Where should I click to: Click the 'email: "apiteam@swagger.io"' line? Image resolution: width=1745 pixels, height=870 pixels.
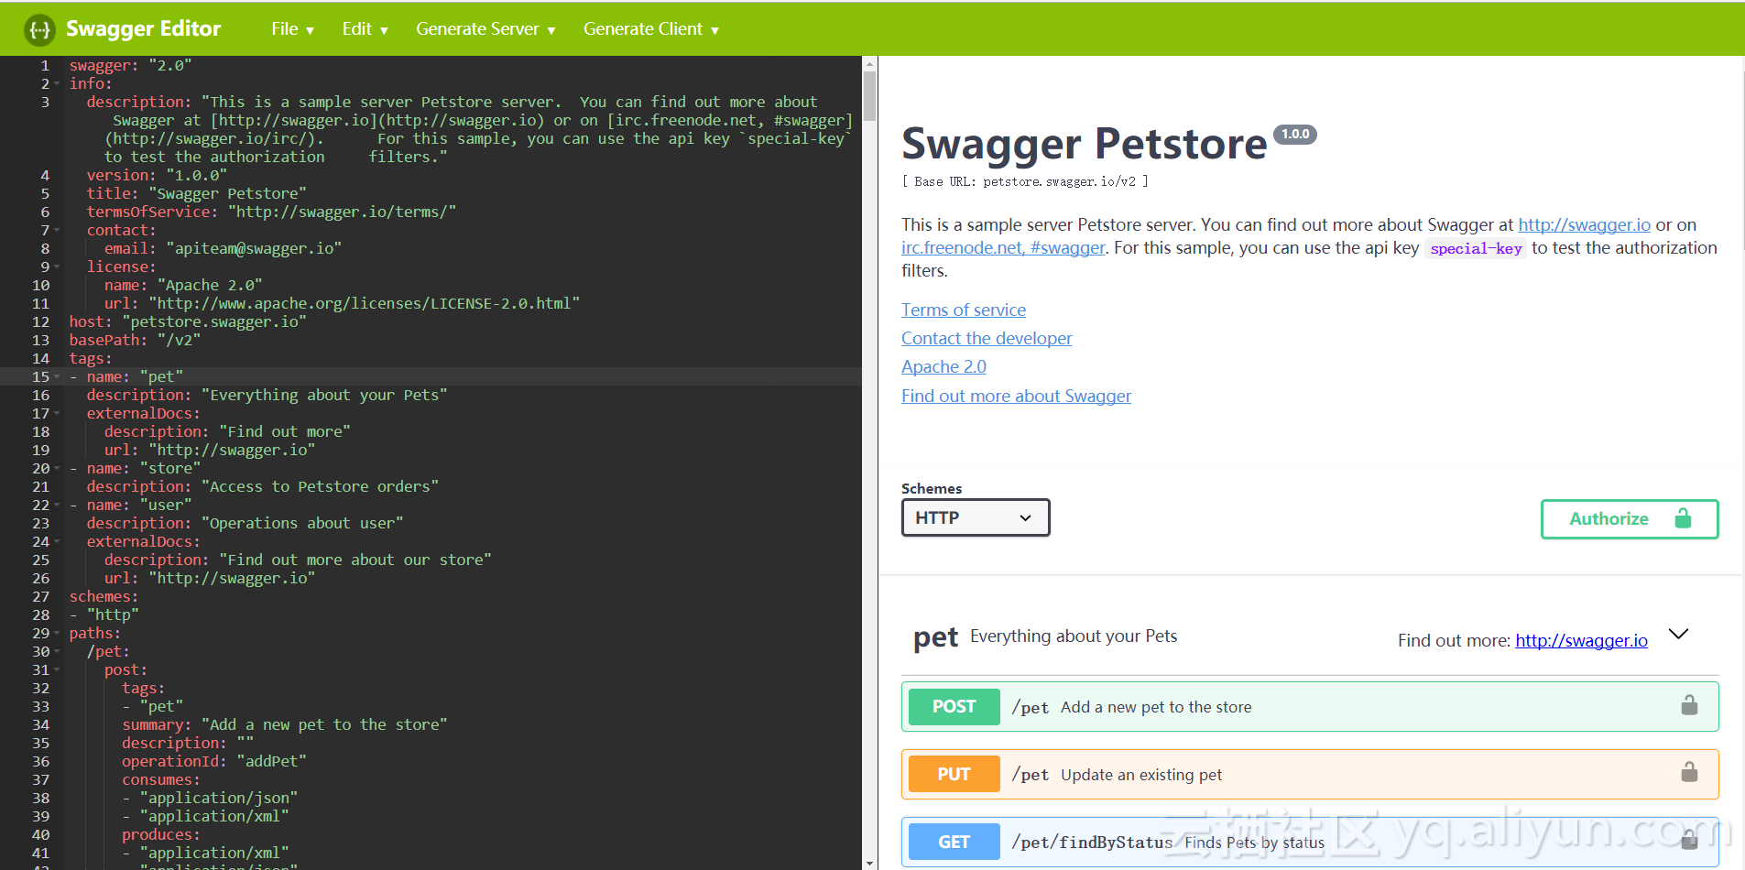[223, 249]
